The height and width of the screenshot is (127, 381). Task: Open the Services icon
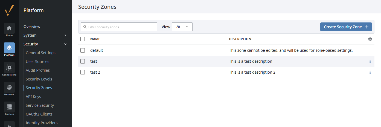click(x=9, y=107)
